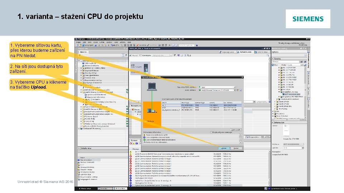Collapse the Details view section

coord(79,148)
